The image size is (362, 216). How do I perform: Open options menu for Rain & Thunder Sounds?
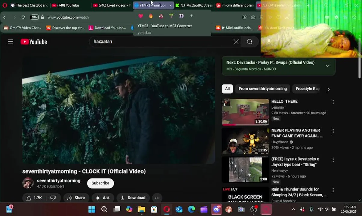(333, 190)
